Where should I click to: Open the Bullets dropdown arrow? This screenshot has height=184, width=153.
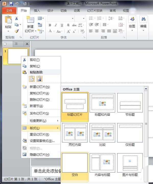pos(95,18)
